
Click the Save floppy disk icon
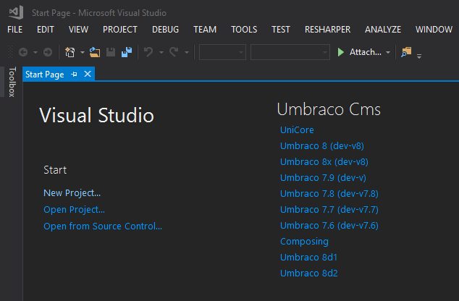pos(111,52)
